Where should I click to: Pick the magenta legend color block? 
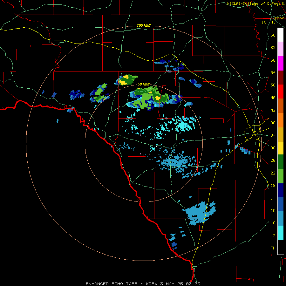point(281,63)
